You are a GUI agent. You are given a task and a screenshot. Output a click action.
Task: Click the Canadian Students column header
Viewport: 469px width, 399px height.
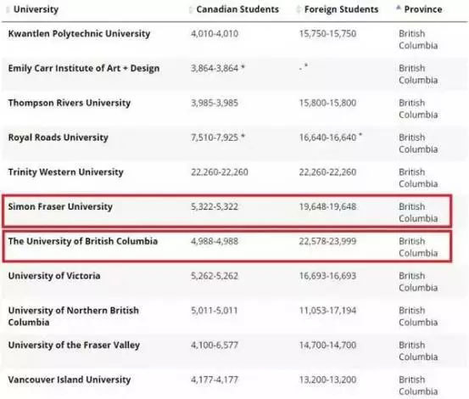point(237,9)
